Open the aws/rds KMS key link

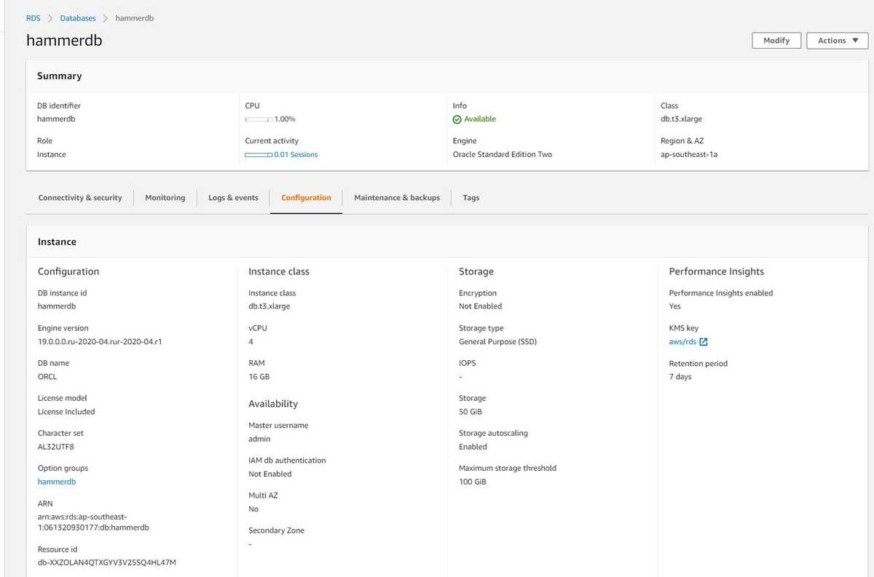[x=683, y=341]
